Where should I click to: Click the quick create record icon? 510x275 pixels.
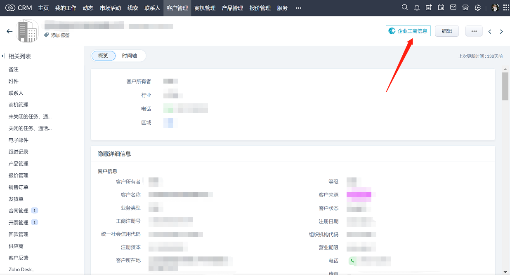coord(429,8)
